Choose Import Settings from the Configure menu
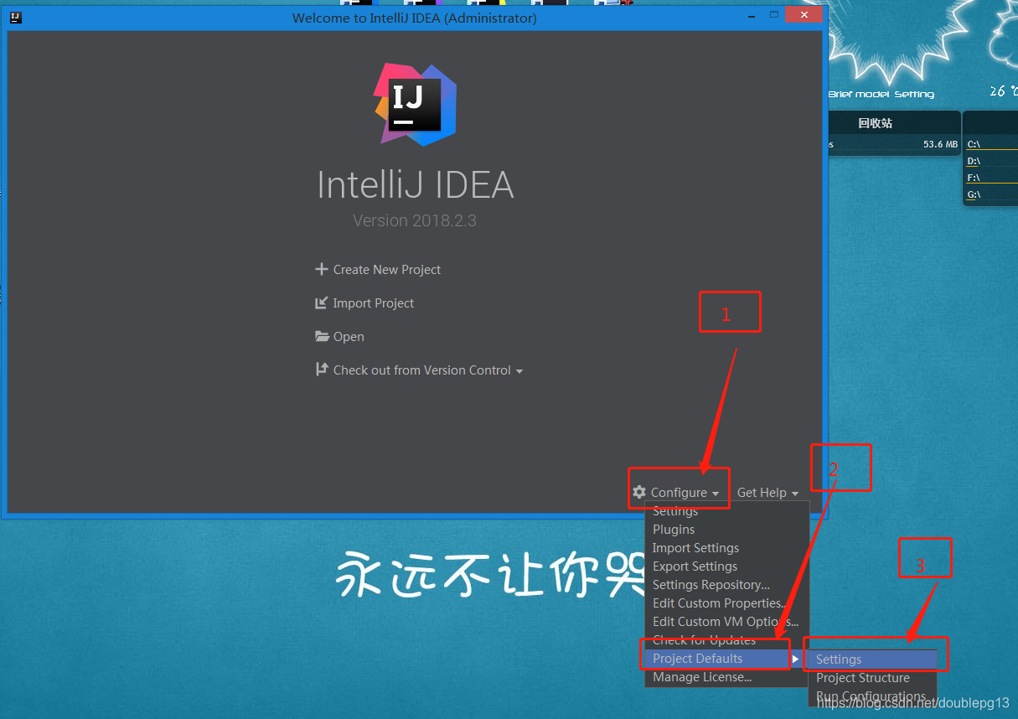The height and width of the screenshot is (719, 1018). tap(727, 548)
